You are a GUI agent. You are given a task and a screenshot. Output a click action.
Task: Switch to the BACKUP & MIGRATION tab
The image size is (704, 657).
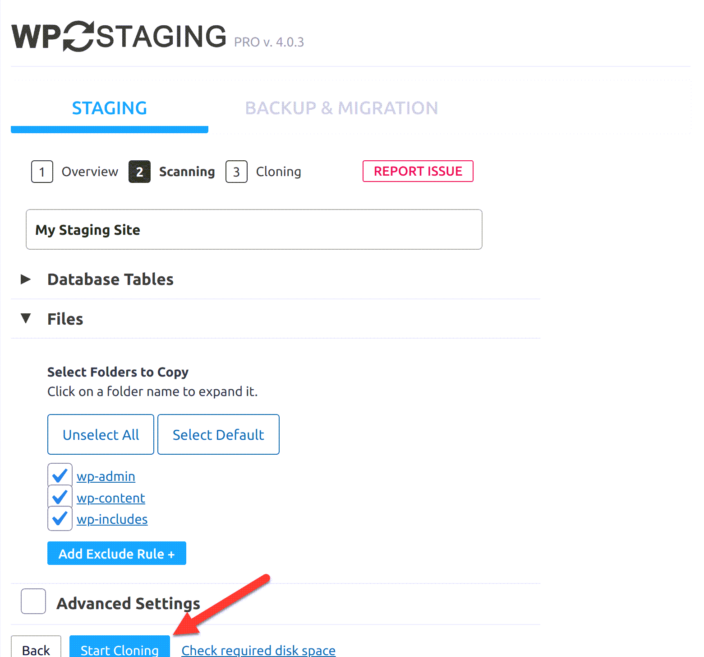[x=341, y=108]
